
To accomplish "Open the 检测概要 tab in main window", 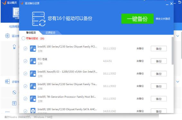I will point(14,27).
